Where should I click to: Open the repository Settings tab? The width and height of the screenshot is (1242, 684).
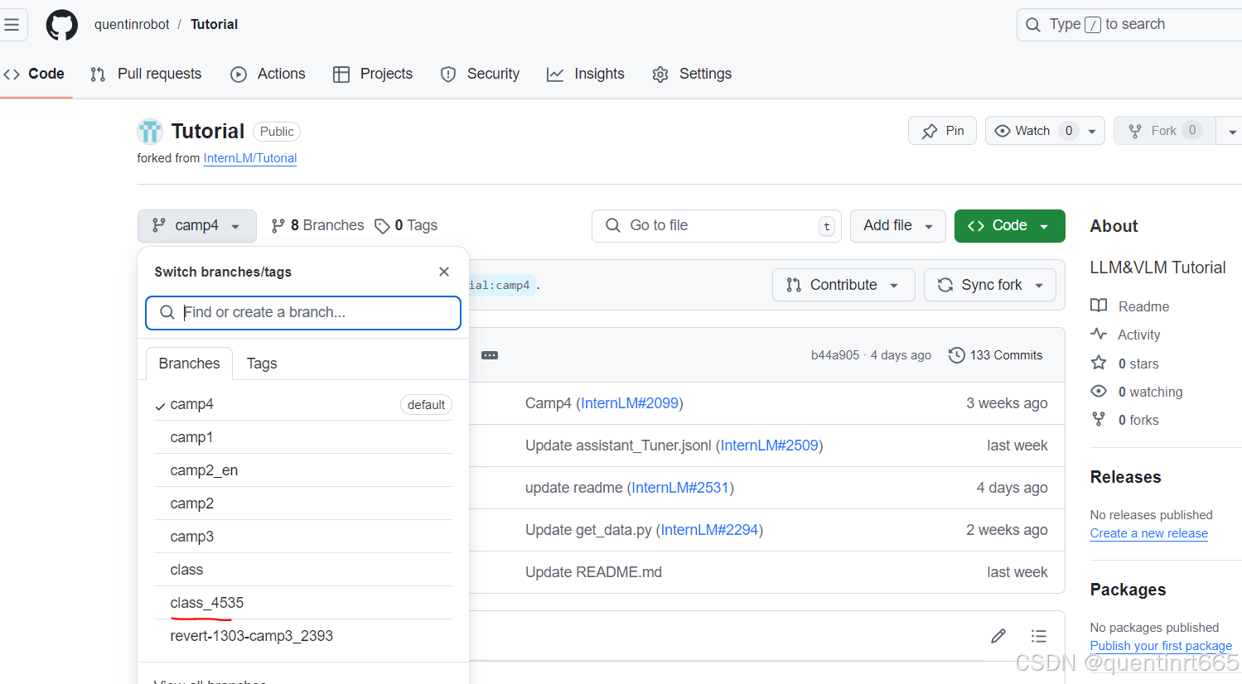click(x=692, y=74)
